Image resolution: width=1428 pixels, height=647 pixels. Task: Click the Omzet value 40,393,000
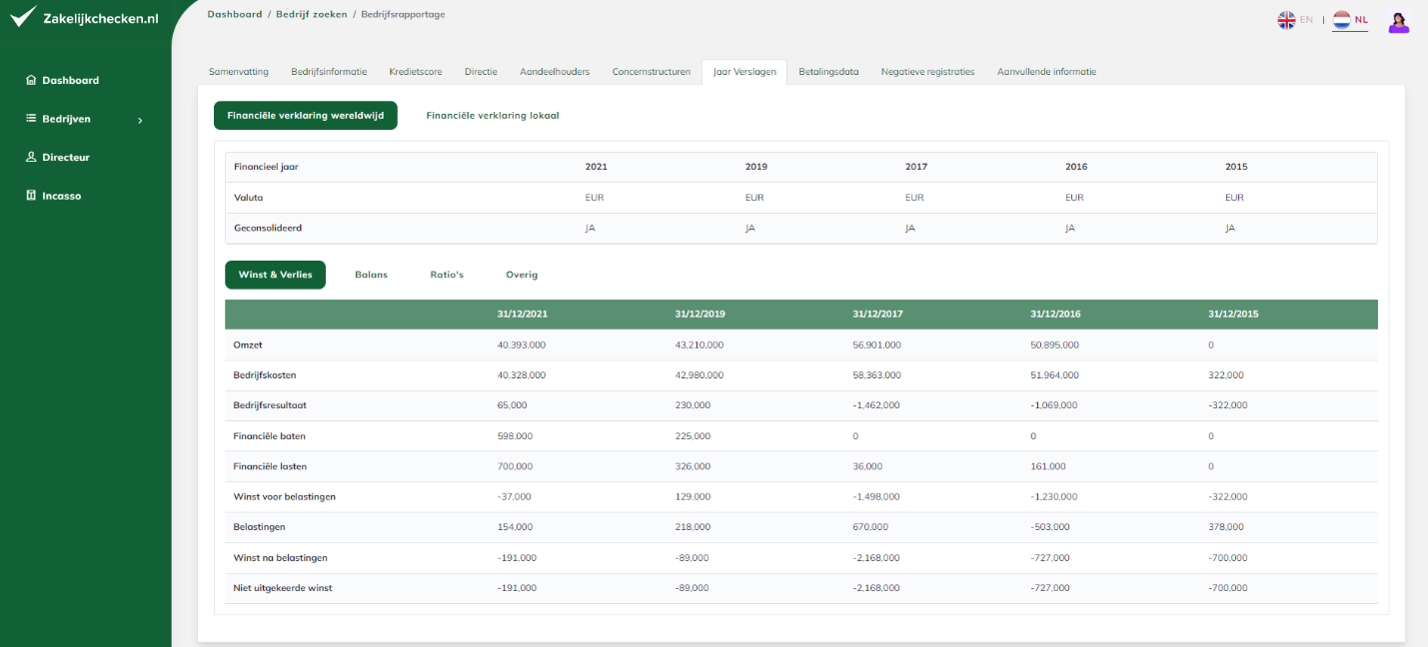521,344
